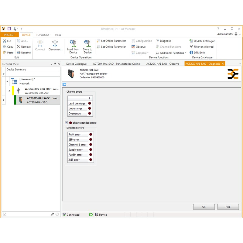
Task: Click the yellow status bar of CBX 200
Action: coord(13,91)
